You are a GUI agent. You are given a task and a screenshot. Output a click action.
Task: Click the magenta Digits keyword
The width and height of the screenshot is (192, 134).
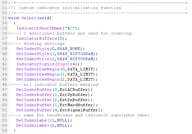click(65, 64)
